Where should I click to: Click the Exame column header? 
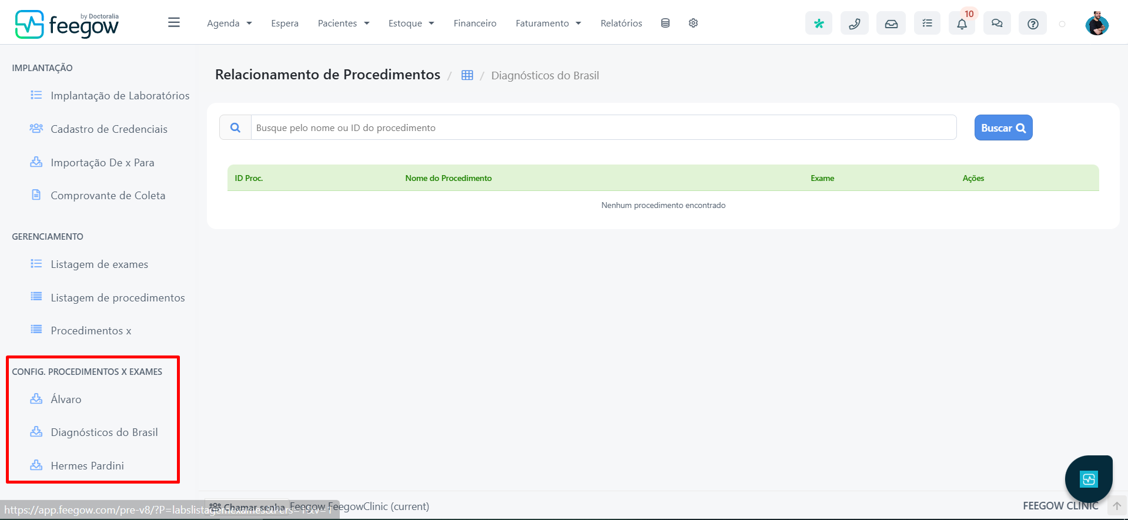(822, 178)
